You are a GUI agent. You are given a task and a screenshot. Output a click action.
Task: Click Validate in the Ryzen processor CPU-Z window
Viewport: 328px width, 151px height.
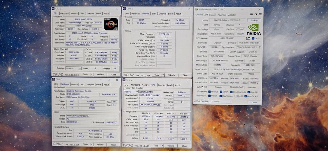(x=100, y=74)
